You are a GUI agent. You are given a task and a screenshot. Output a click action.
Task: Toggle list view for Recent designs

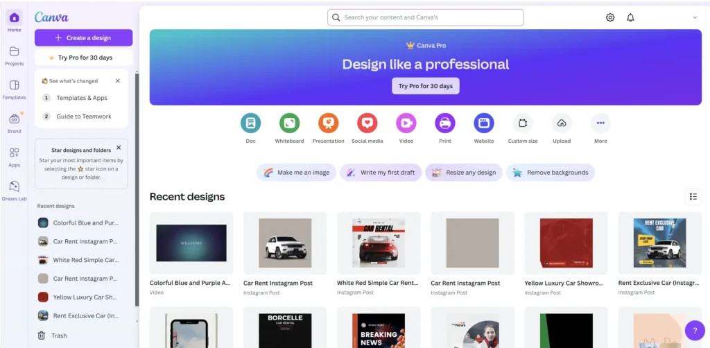693,197
